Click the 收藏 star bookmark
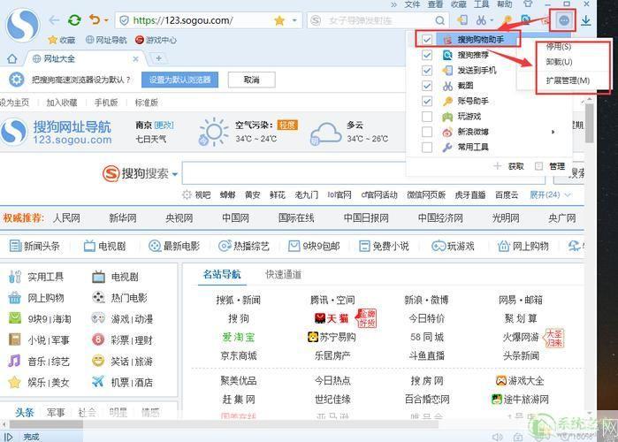Image resolution: width=618 pixels, height=442 pixels. (61, 40)
